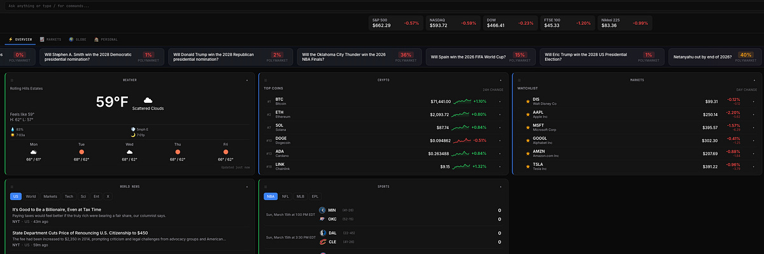The image size is (764, 254).
Task: Toggle the TSLA watchlist star
Action: pos(527,166)
